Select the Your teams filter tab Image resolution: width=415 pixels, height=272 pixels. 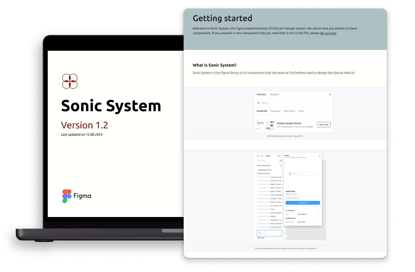pyautogui.click(x=275, y=111)
